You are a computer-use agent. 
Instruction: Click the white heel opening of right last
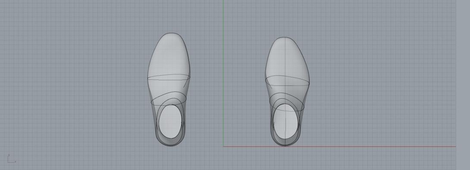285,121
